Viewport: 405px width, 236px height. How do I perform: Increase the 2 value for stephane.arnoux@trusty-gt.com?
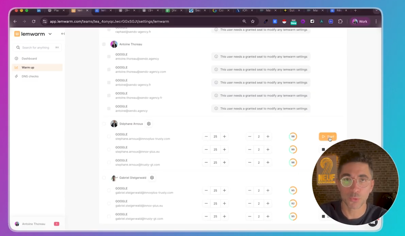(268, 163)
